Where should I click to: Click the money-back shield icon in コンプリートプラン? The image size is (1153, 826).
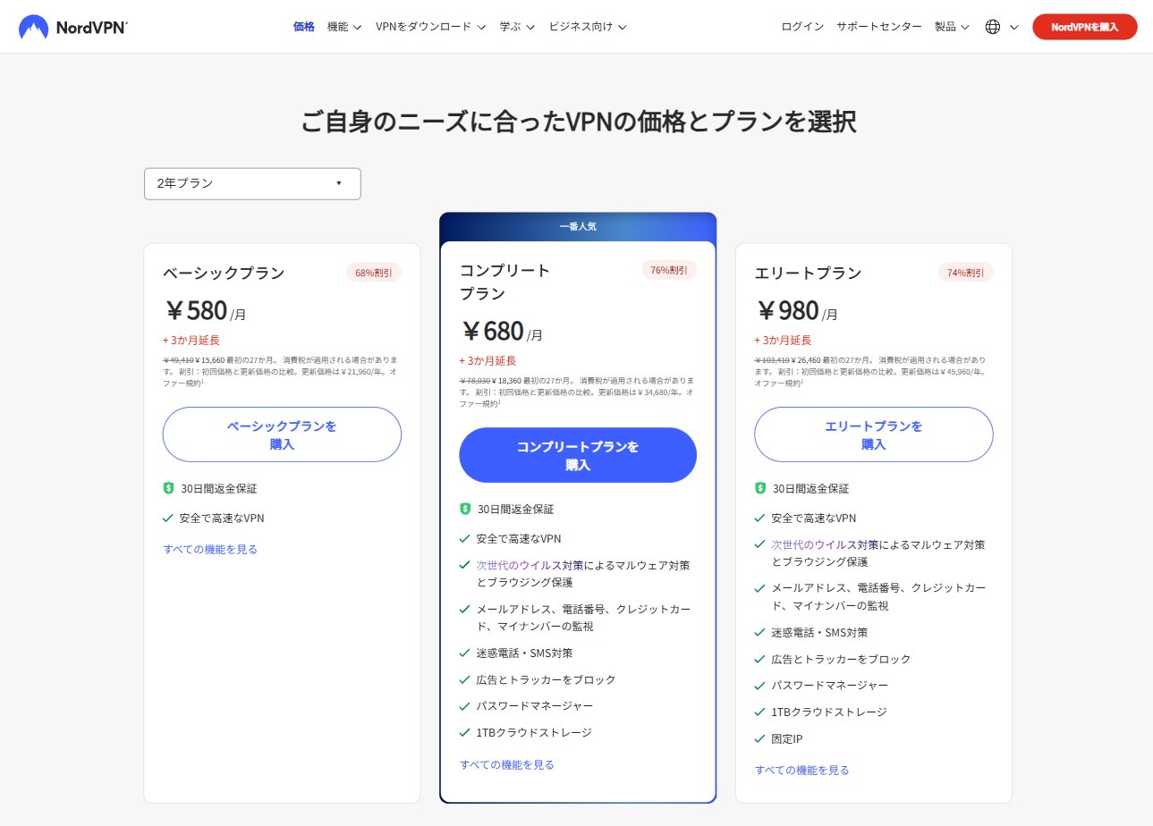[x=465, y=510]
